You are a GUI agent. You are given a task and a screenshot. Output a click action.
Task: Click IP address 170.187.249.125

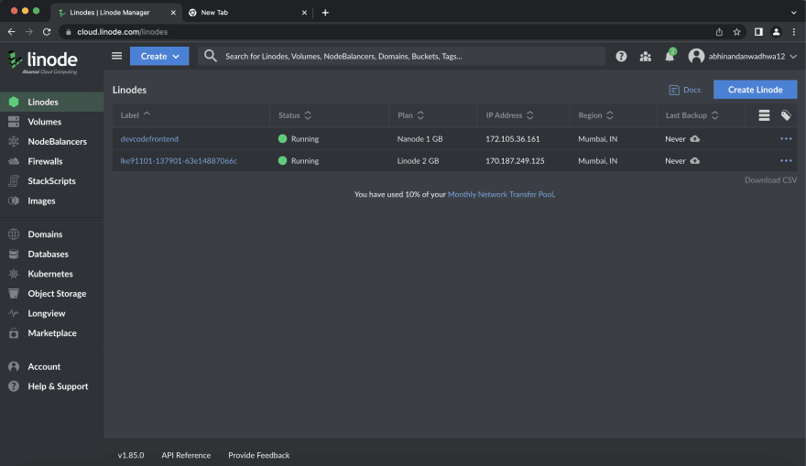[515, 161]
